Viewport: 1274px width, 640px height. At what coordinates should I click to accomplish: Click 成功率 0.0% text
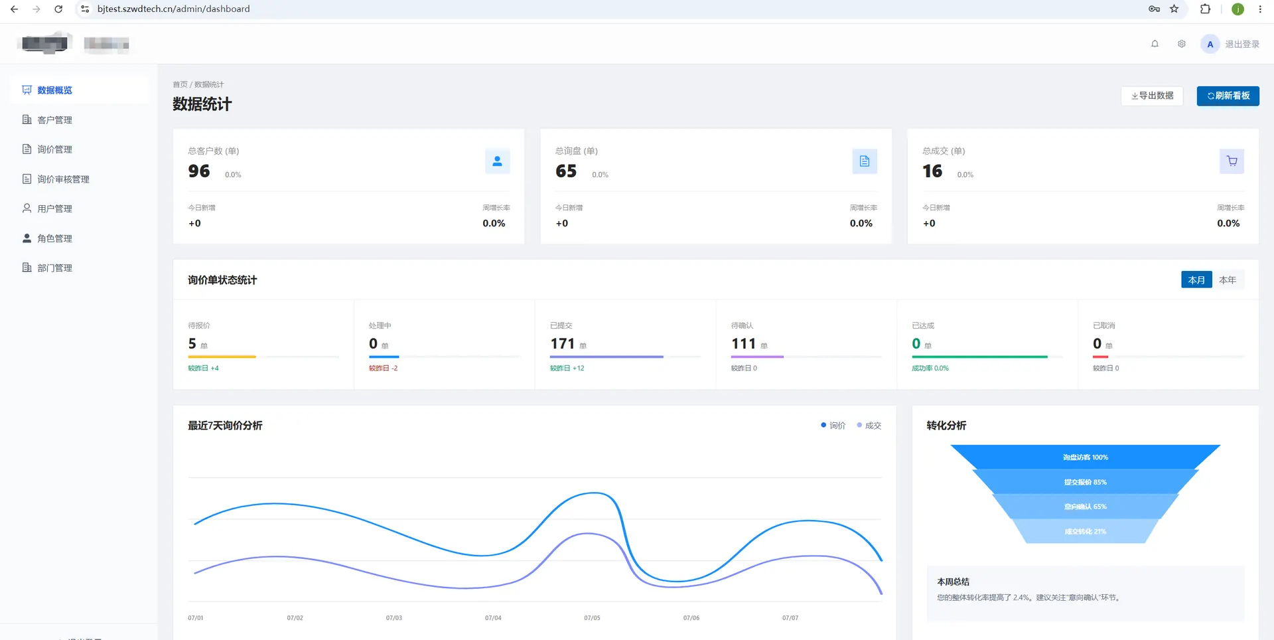(930, 368)
